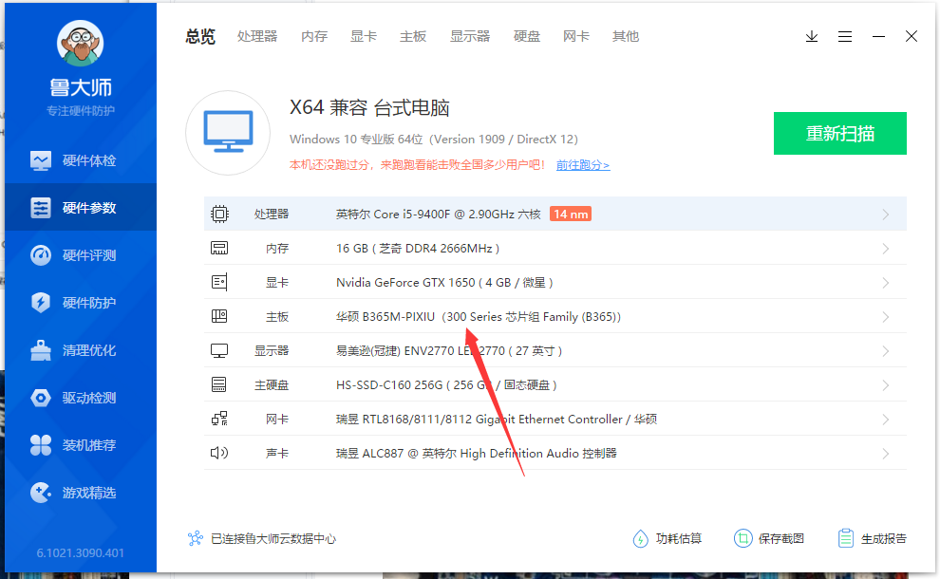Switch to the 主板 tab

pyautogui.click(x=413, y=37)
